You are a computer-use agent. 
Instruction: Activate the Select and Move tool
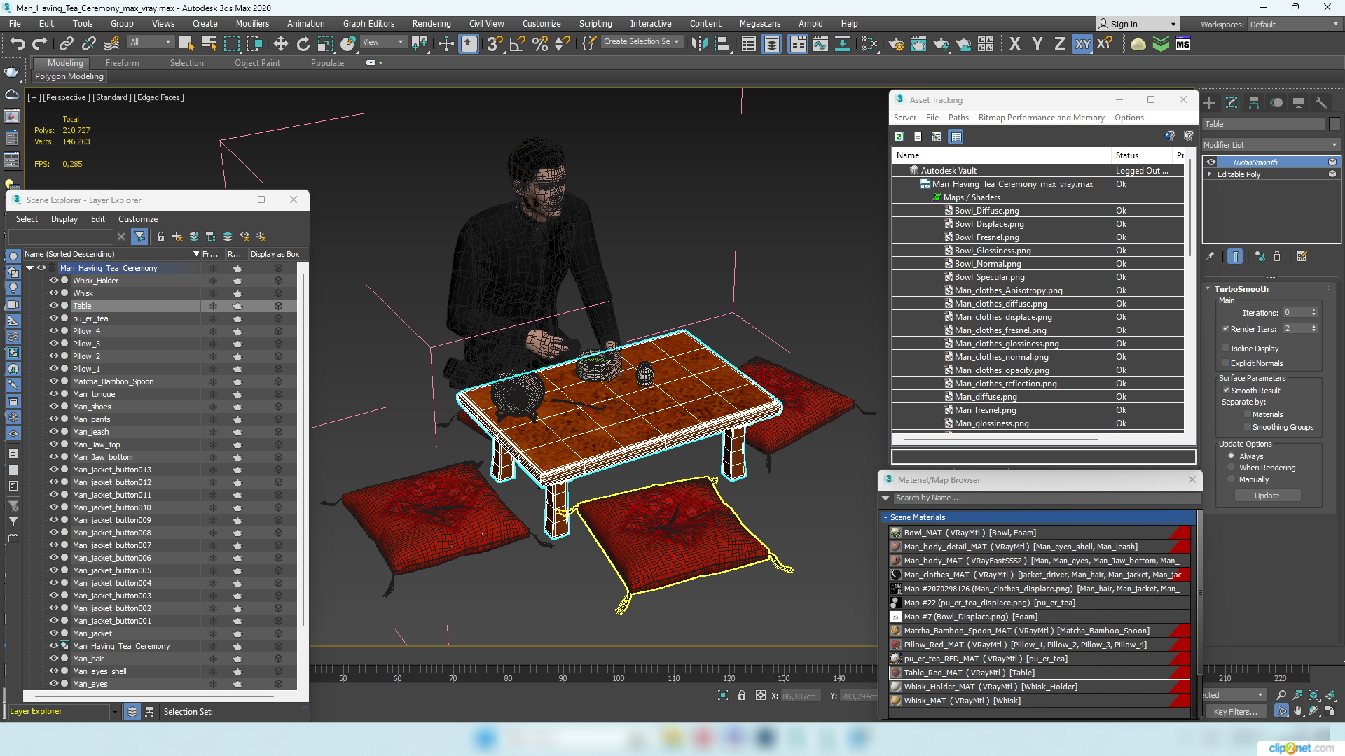tap(281, 44)
